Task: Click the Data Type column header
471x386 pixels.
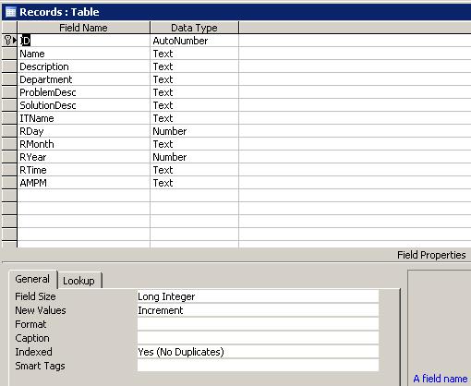Action: (x=194, y=28)
